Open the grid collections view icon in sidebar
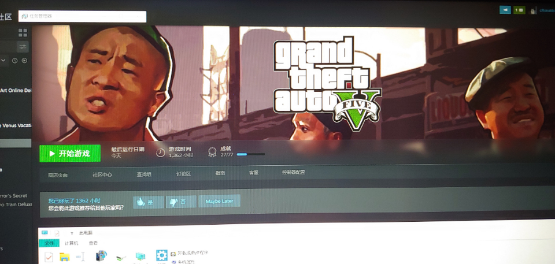 point(23,33)
